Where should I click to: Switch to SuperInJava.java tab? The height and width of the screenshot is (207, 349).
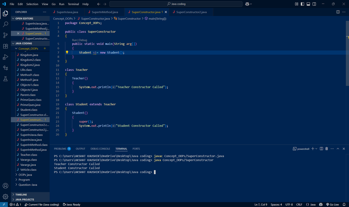click(x=67, y=12)
